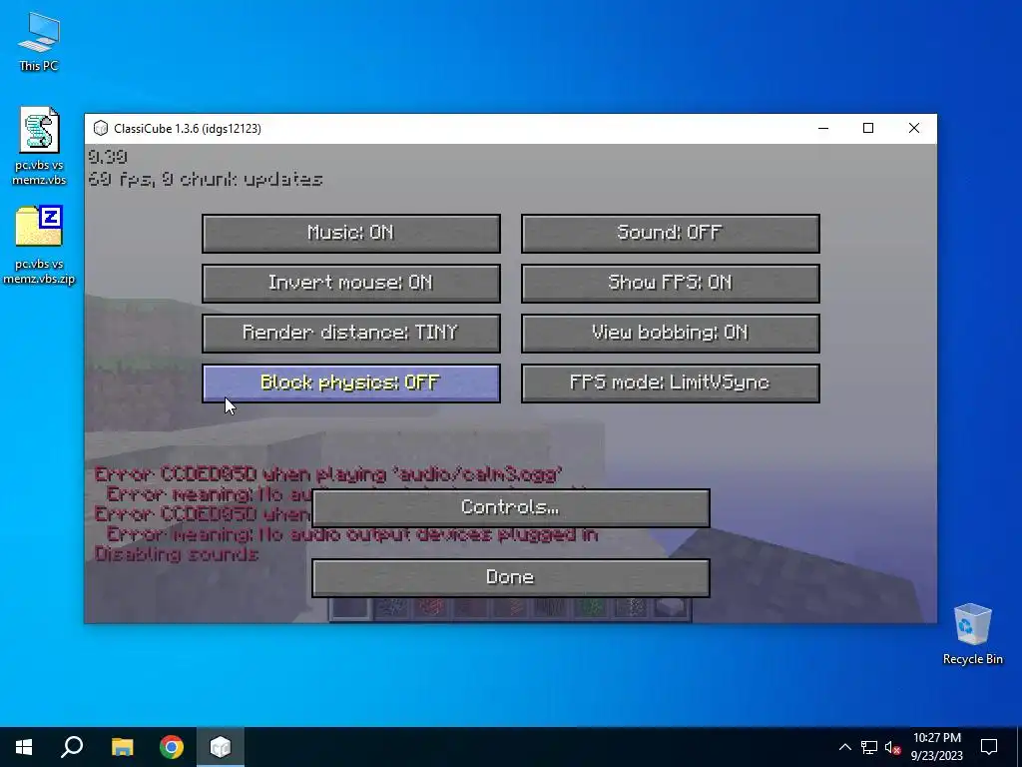This screenshot has width=1022, height=767.
Task: Toggle Block physics: OFF setting
Action: [x=350, y=383]
